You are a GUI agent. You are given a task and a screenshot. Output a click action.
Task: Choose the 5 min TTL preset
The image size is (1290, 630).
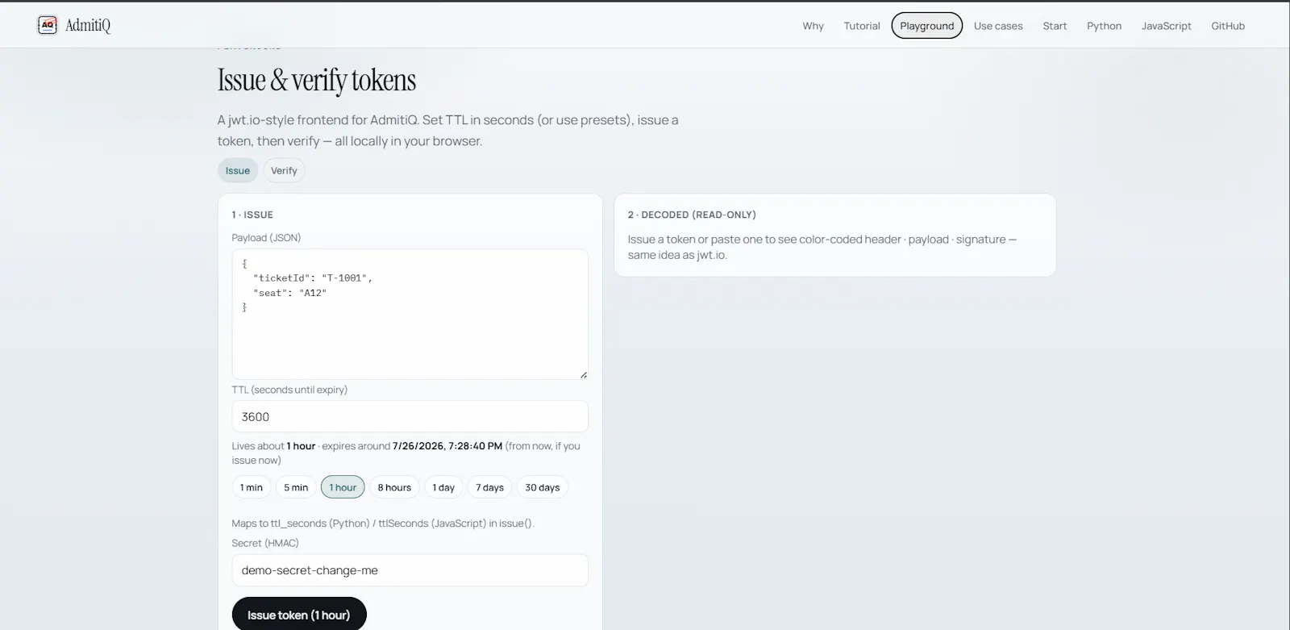pos(296,487)
